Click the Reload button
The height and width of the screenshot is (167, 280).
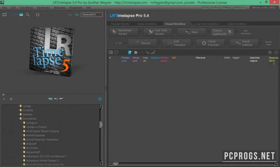[142, 43]
